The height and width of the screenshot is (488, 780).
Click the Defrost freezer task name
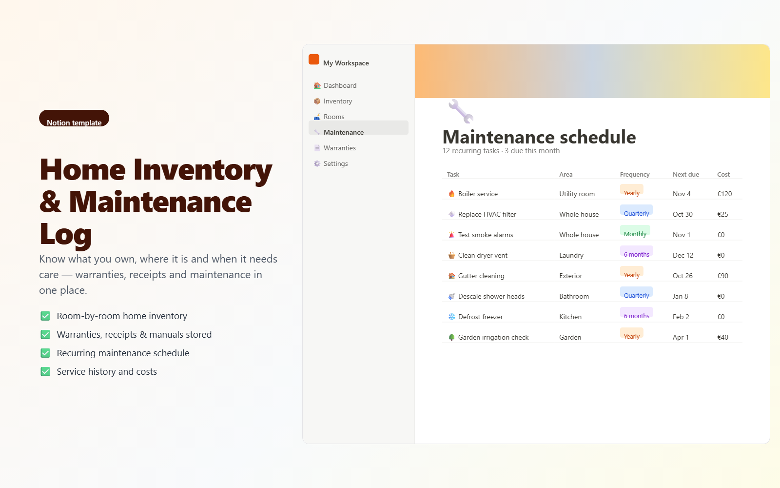click(x=480, y=317)
